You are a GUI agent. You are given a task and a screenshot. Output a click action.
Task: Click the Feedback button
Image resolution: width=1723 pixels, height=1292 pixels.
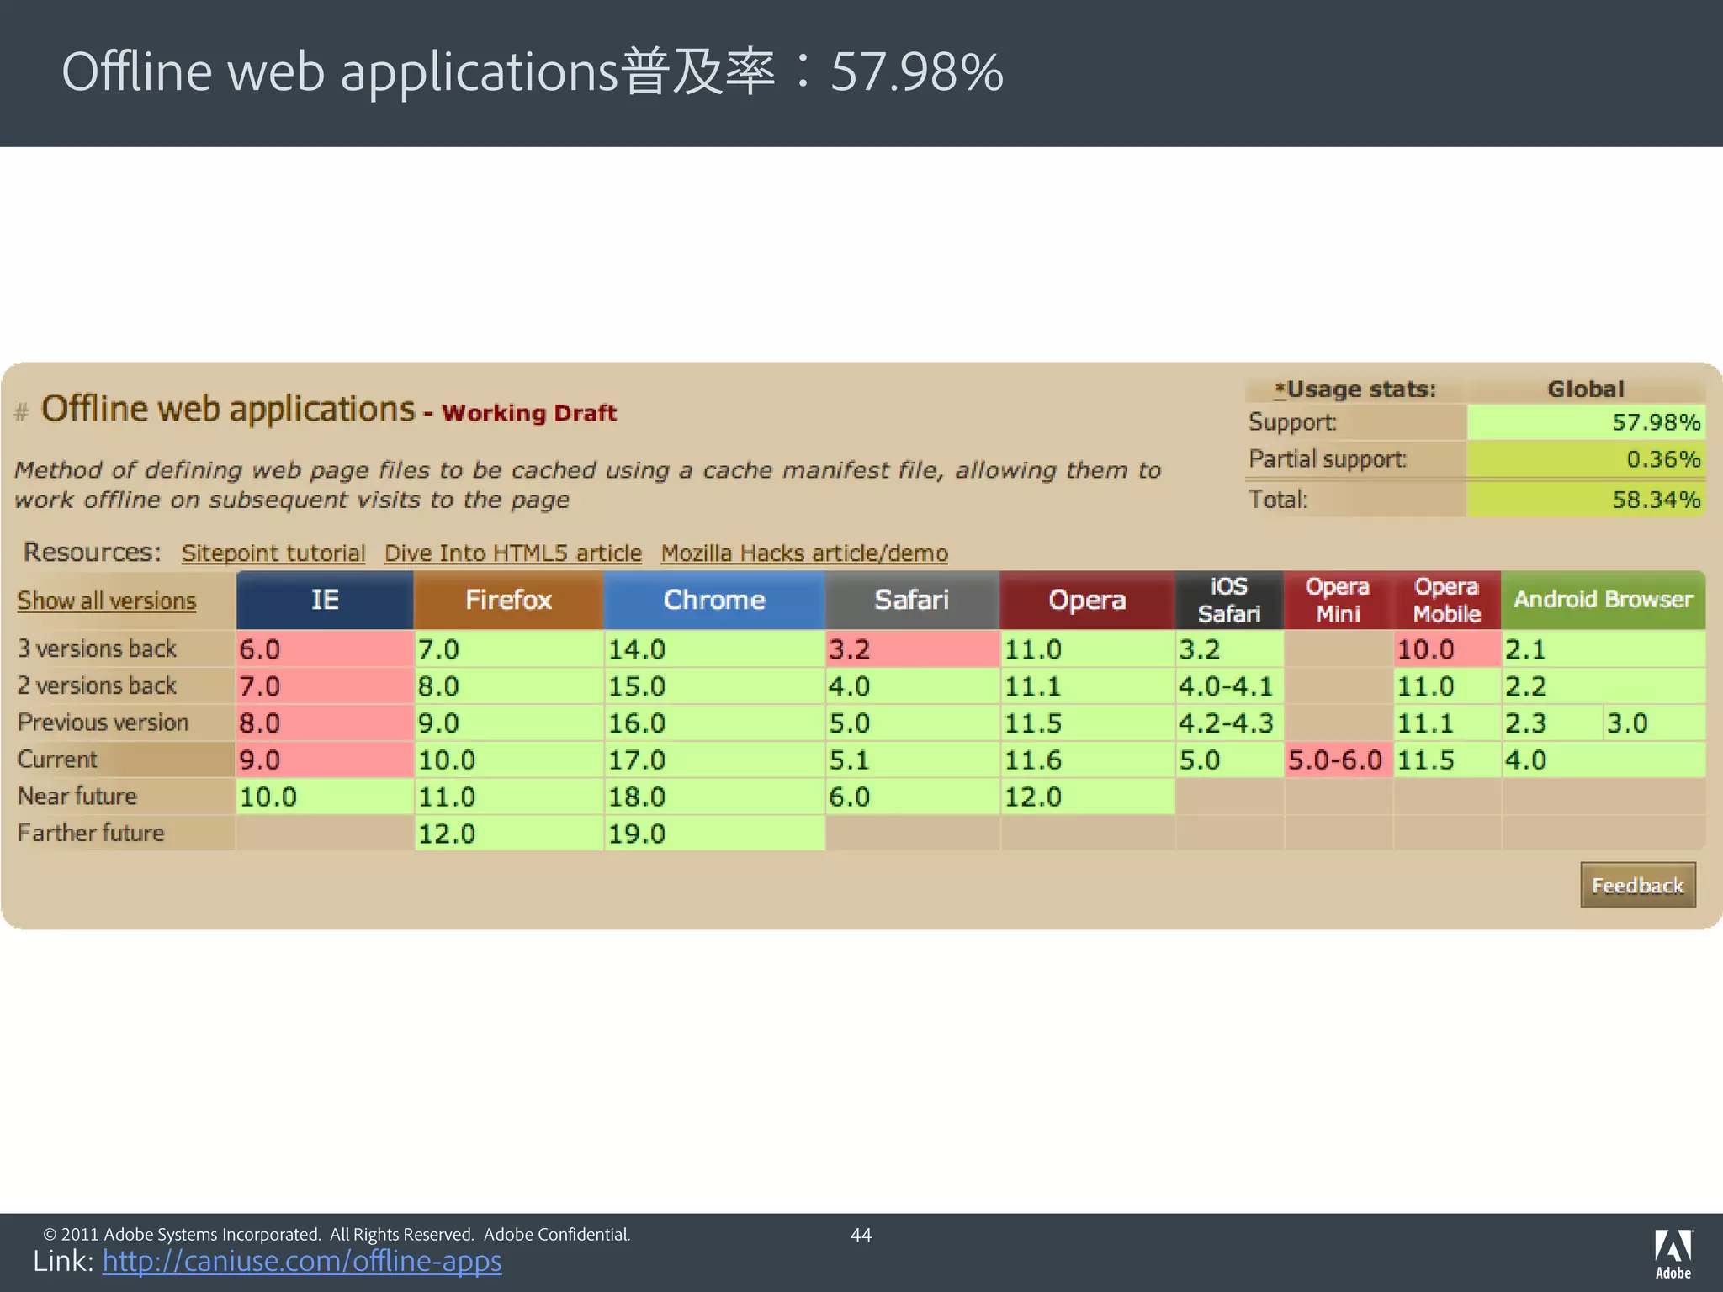pos(1637,885)
